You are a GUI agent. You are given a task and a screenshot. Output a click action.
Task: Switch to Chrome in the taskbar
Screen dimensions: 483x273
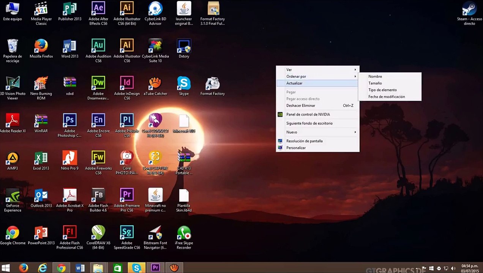pos(61,268)
